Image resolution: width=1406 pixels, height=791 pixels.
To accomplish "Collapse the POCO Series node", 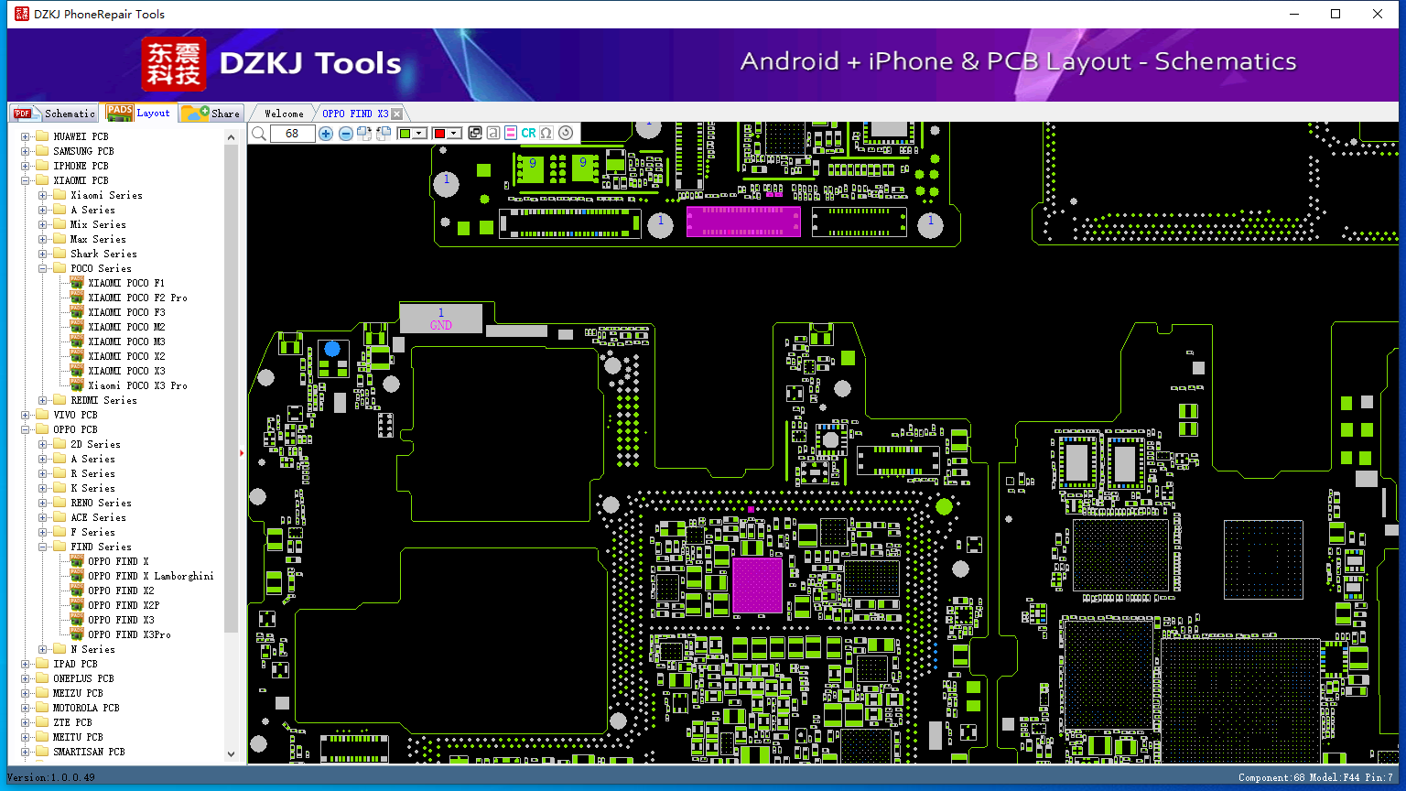I will coord(43,268).
